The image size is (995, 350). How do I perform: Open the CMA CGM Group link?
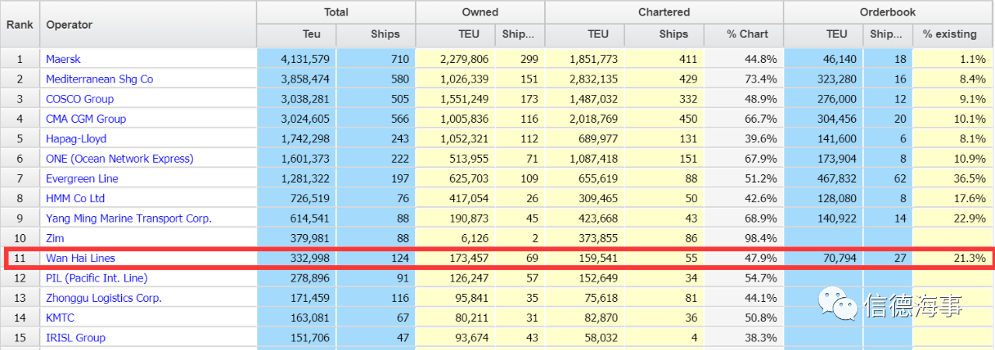86,119
